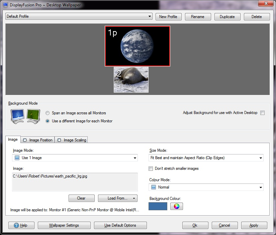Expand the Colour Mode dropdown
The image size is (276, 235).
pos(206,187)
